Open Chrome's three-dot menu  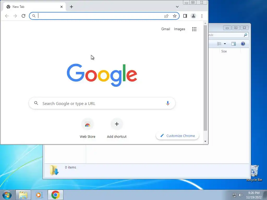[202, 16]
